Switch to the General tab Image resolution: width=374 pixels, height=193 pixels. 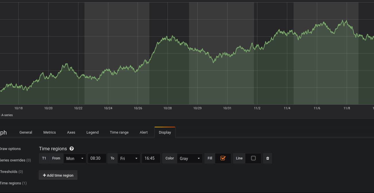coord(26,132)
